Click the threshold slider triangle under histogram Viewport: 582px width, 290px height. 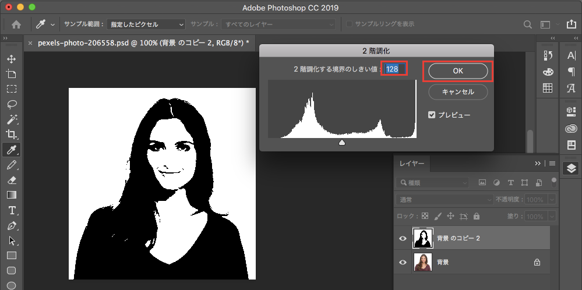342,142
